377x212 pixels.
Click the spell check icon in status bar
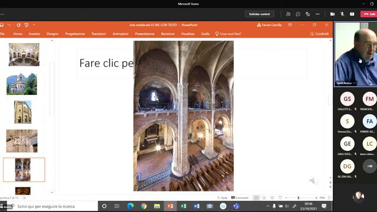click(x=24, y=198)
